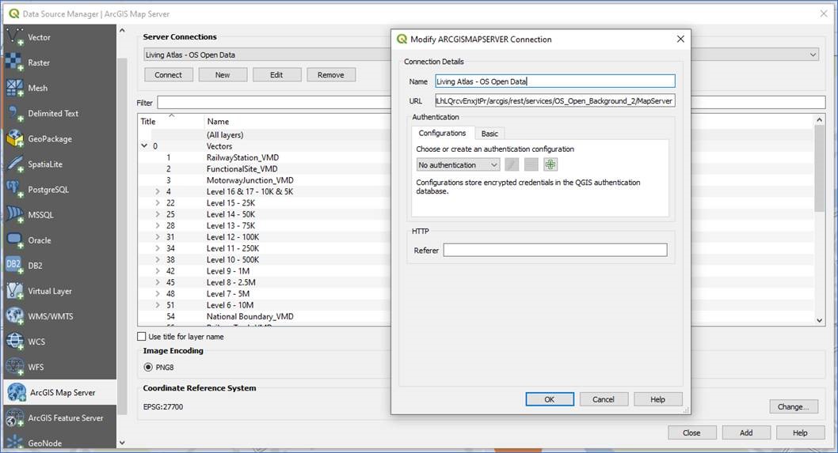The width and height of the screenshot is (838, 453).
Task: Open the GeoPackage source icon
Action: (x=14, y=138)
